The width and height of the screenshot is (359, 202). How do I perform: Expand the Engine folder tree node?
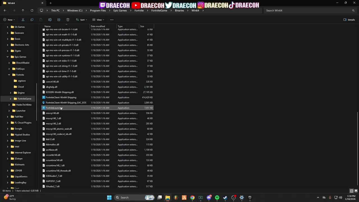point(11,93)
